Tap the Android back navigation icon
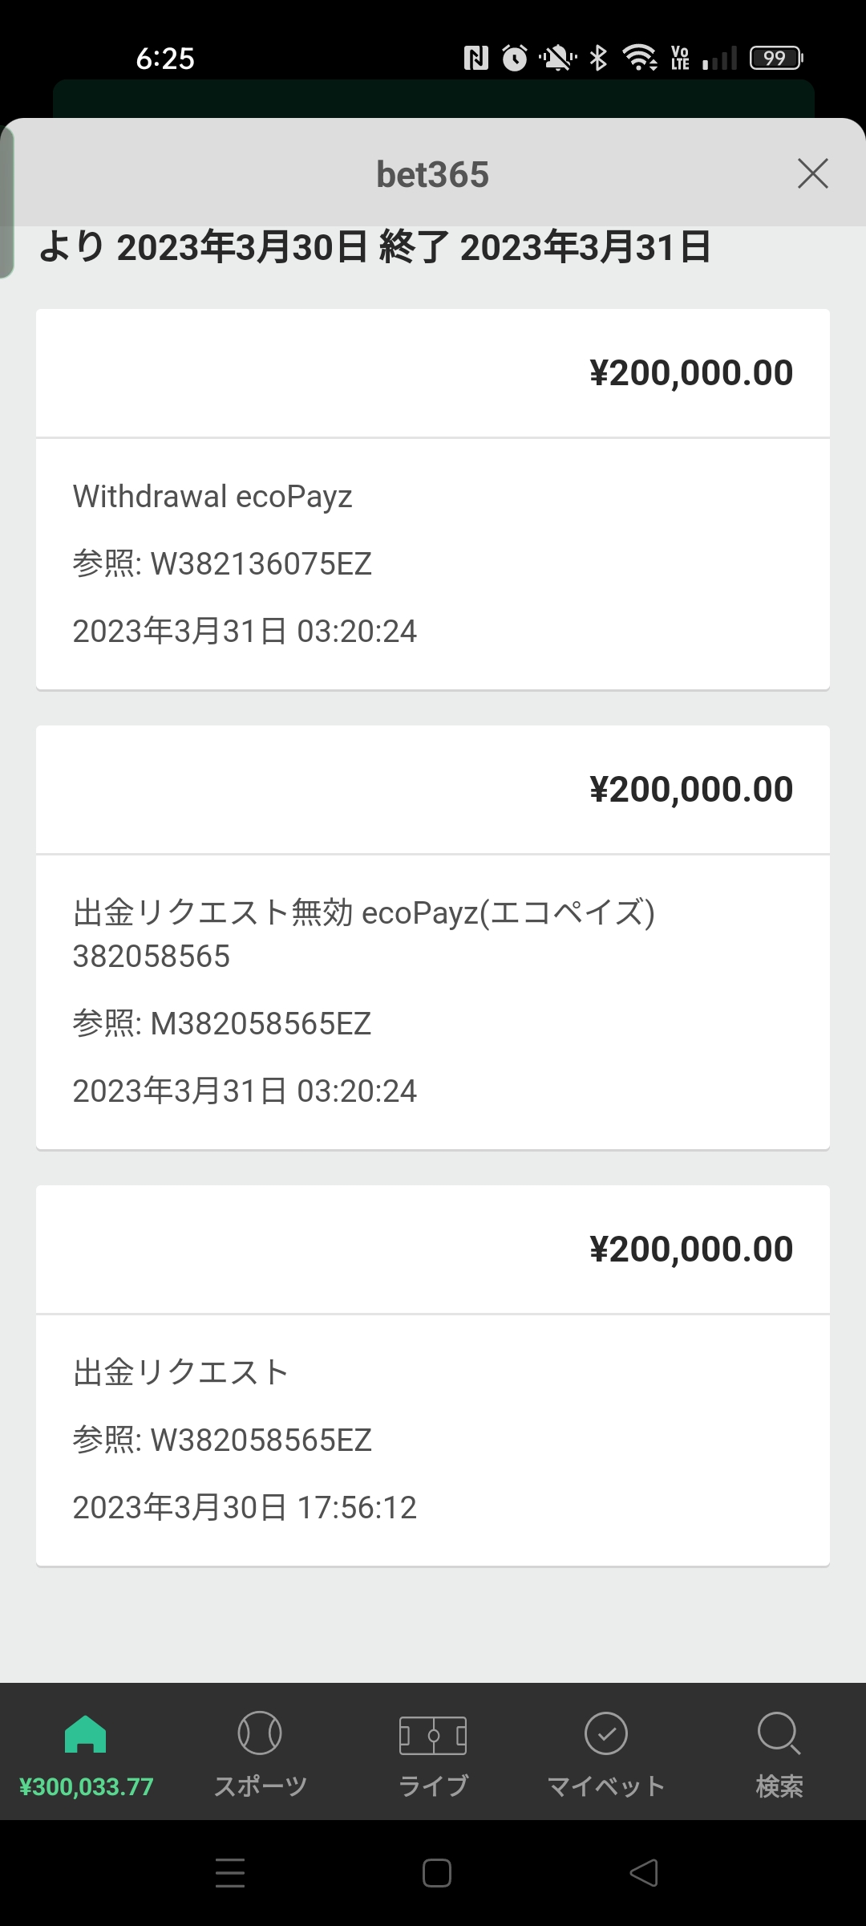The height and width of the screenshot is (1926, 866). click(644, 1873)
